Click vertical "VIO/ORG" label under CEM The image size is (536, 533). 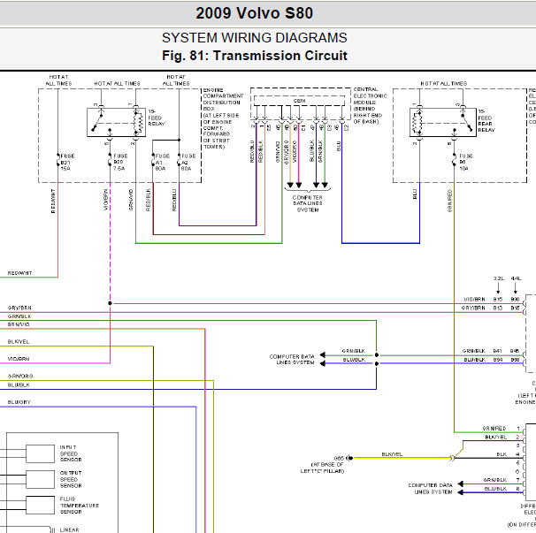click(x=295, y=151)
